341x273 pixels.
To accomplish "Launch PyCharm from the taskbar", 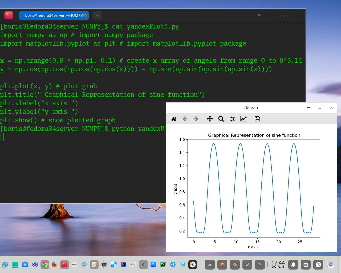I will 163,265.
